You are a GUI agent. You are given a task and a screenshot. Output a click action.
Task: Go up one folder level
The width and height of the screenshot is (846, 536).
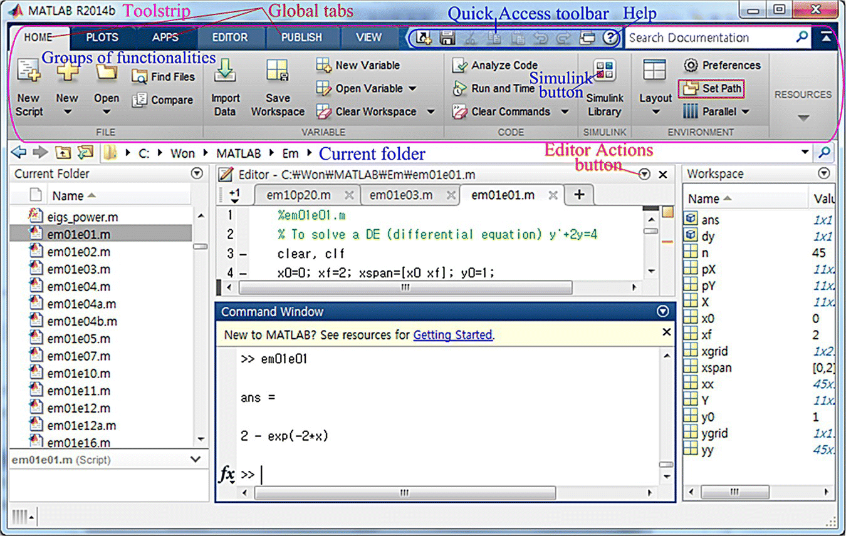pos(63,152)
